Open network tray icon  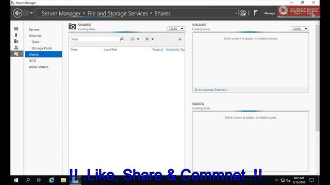tap(283, 180)
